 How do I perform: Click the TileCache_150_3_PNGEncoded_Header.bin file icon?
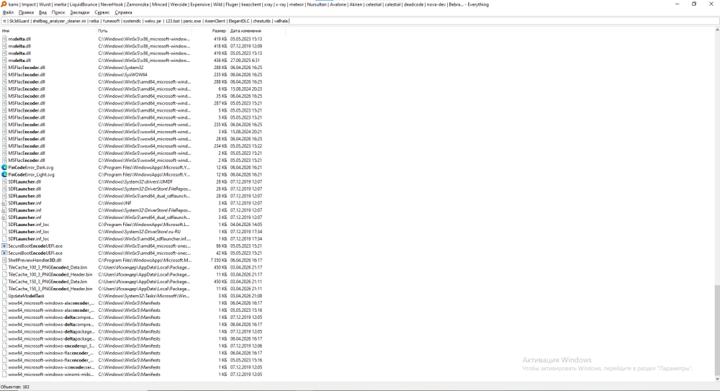tap(4, 289)
